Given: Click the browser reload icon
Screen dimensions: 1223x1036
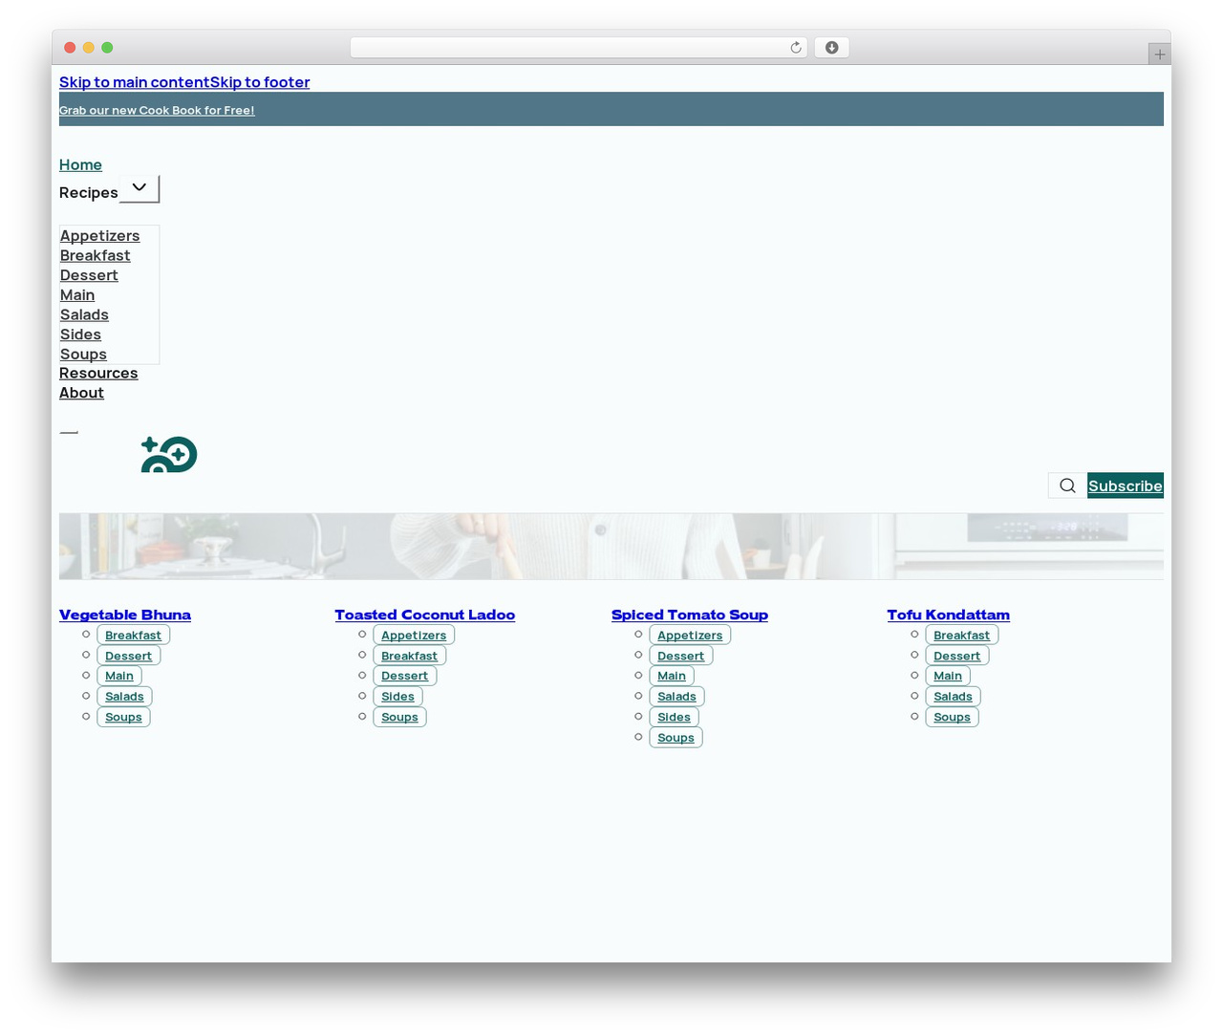Looking at the screenshot, I should (796, 48).
